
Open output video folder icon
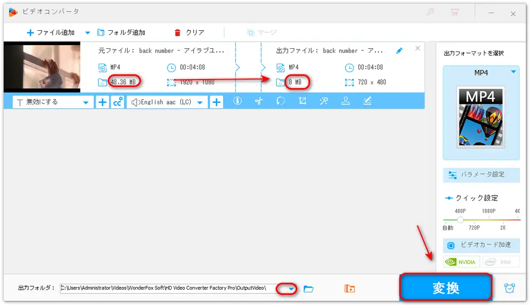[349, 289]
